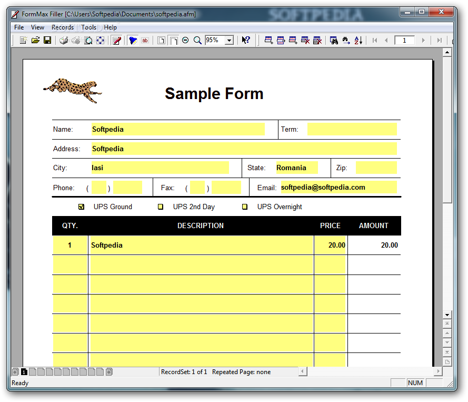The image size is (468, 402).
Task: Select page 1 tab in page strip
Action: pos(24,372)
